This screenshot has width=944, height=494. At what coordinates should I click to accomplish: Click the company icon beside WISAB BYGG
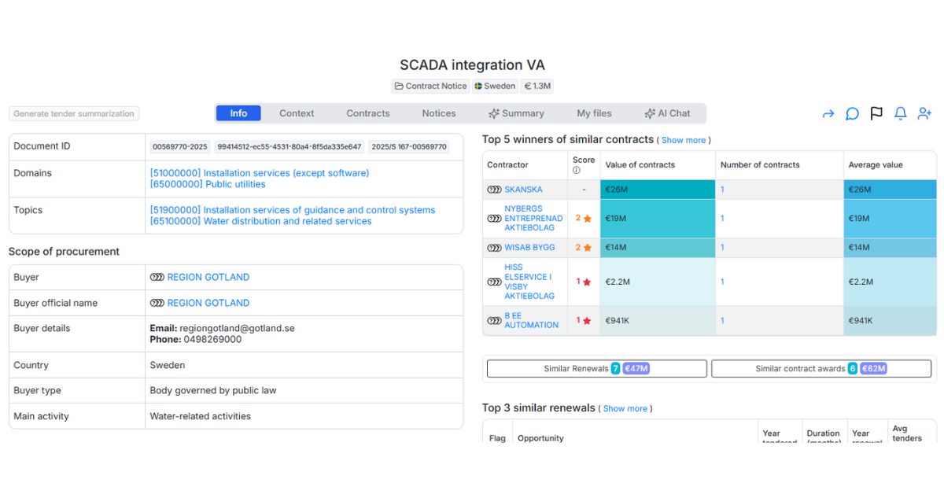(494, 248)
